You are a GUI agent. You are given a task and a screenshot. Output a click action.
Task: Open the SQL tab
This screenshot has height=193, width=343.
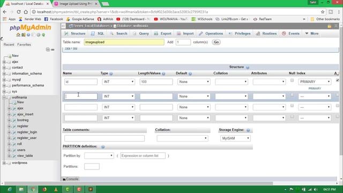point(98,33)
